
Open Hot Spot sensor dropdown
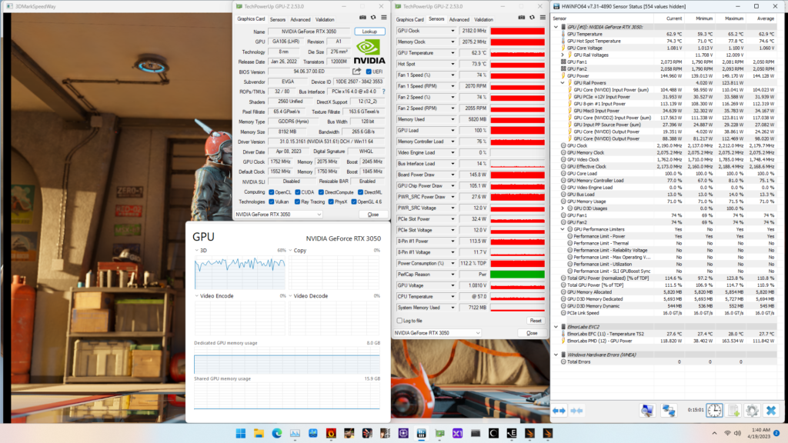(x=452, y=64)
